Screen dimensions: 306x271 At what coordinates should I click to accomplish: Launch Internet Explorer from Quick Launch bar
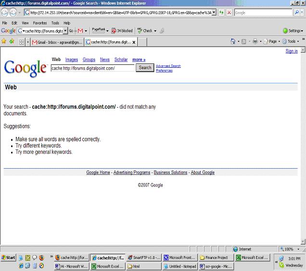point(21,266)
